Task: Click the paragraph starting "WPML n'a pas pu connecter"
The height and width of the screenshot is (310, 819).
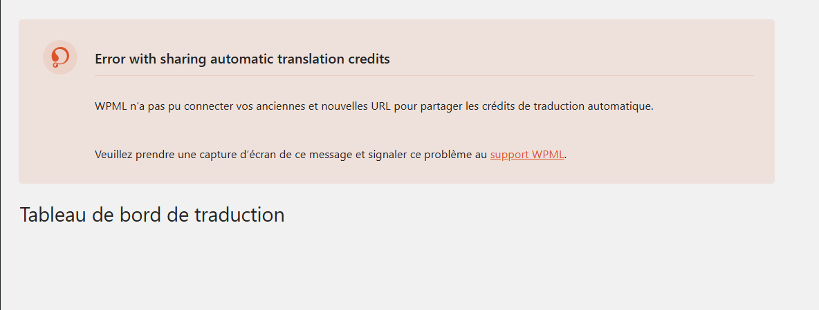Action: tap(374, 107)
